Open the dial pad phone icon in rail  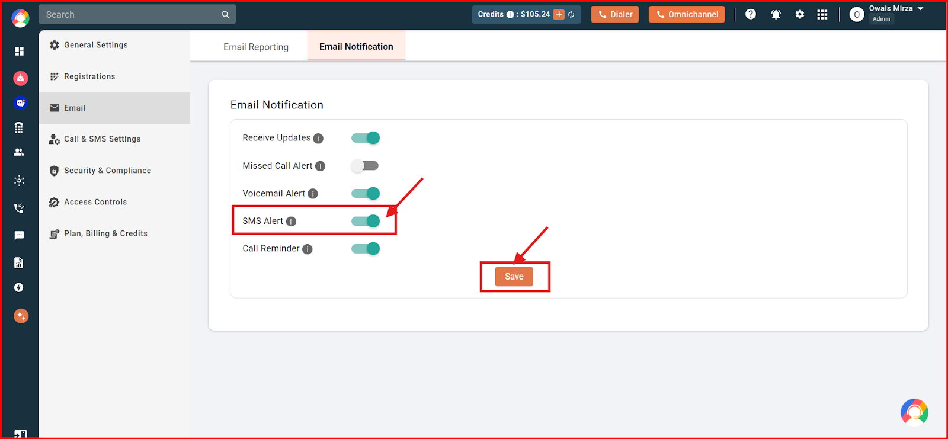19,127
